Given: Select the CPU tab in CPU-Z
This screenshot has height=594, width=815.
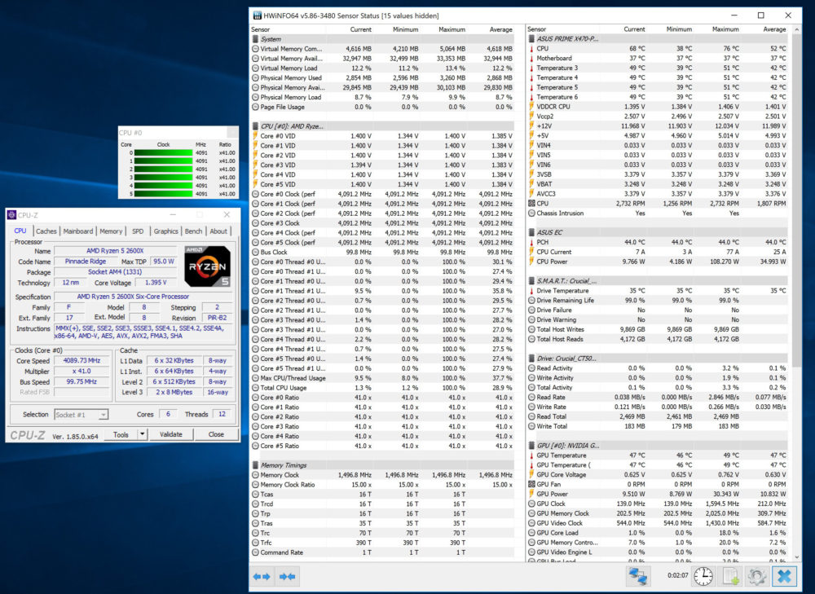Looking at the screenshot, I should pyautogui.click(x=20, y=231).
